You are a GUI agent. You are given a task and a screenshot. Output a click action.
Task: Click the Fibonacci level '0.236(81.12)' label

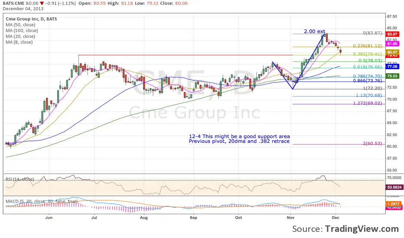(368, 46)
